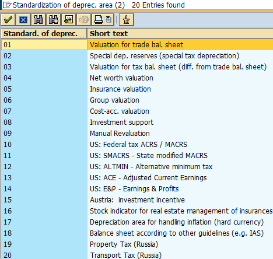Confirm selection with the green checkmark icon
Viewport: 273px width, 259px height.
pos(8,20)
